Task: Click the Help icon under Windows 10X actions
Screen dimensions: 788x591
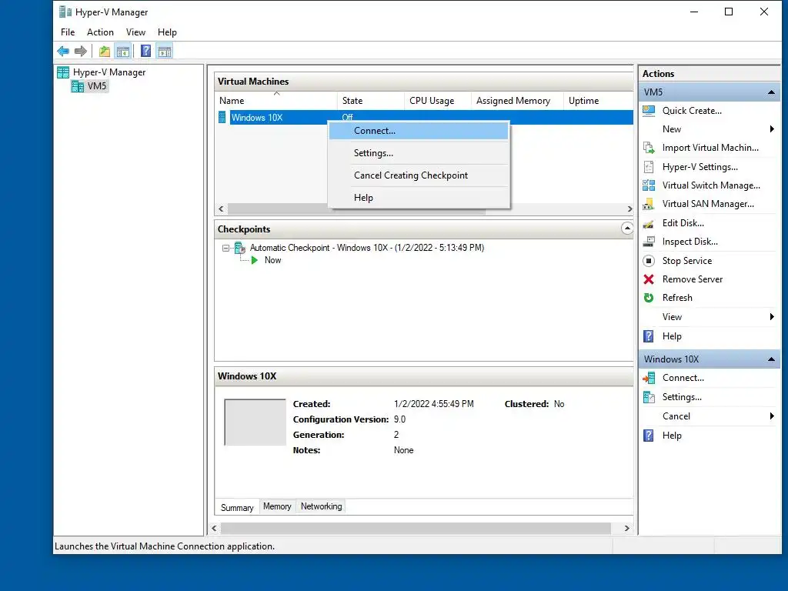Action: tap(649, 436)
